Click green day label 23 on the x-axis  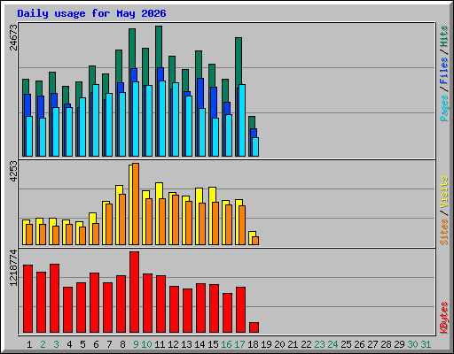(319, 344)
